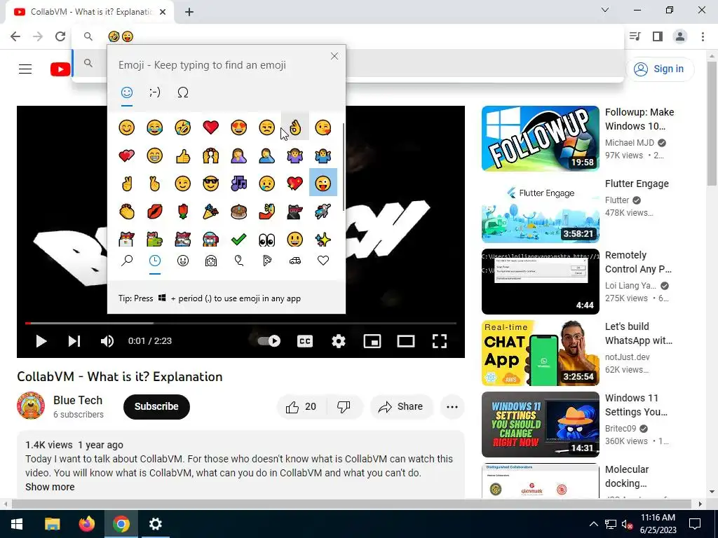
Task: Open Windows 11 Settings video thumbnail
Action: (x=541, y=425)
